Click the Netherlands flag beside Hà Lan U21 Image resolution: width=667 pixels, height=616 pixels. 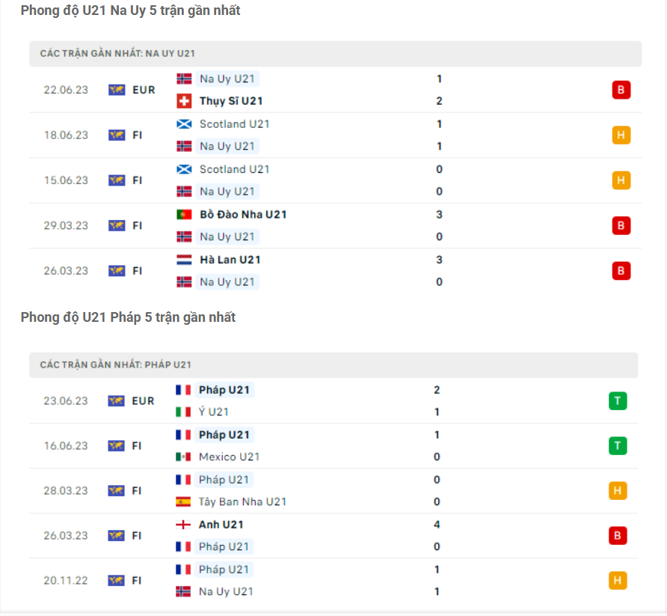point(184,260)
